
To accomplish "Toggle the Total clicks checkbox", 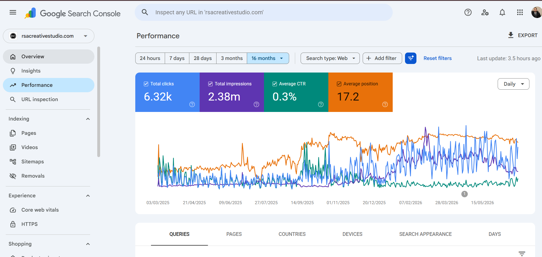I will 146,84.
